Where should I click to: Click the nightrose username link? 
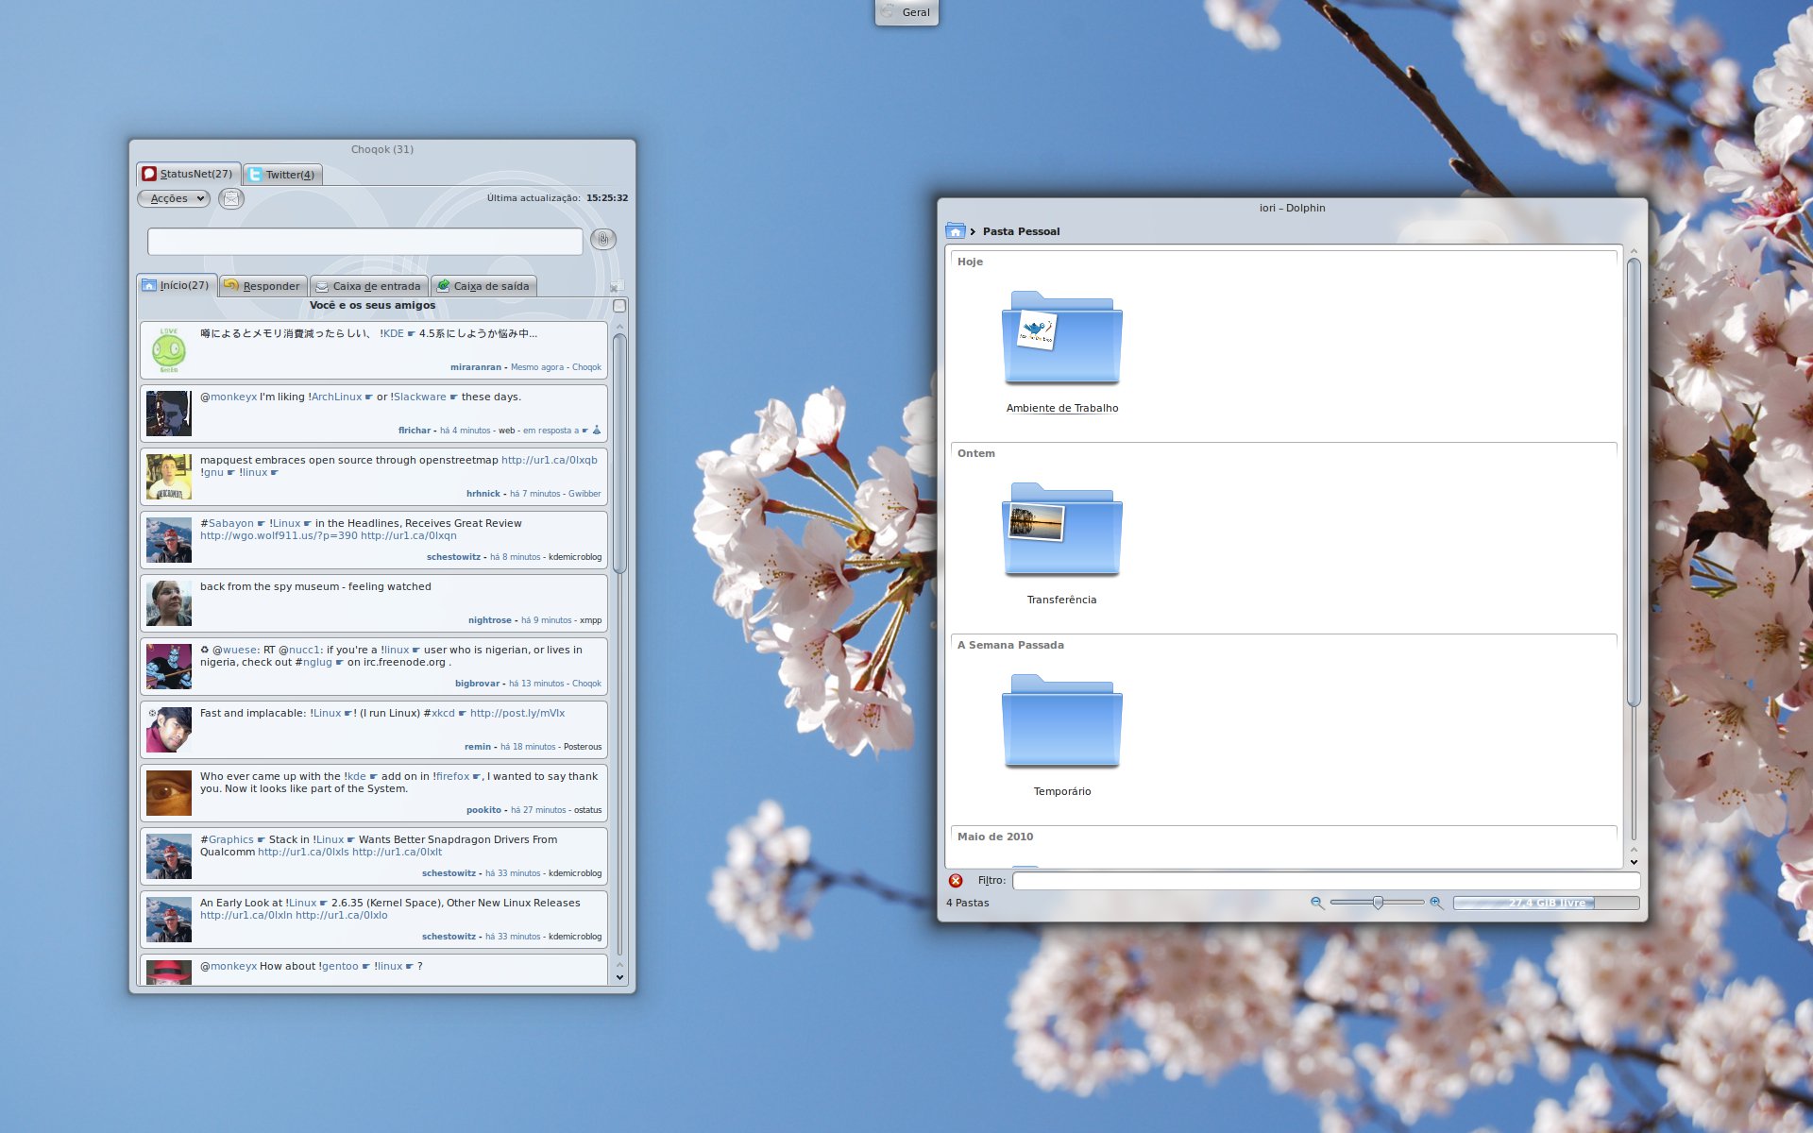[490, 620]
